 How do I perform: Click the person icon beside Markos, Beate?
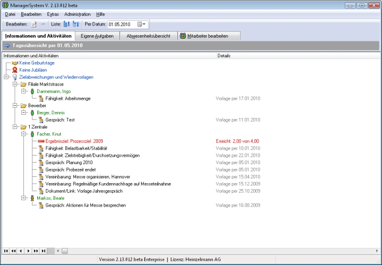[x=32, y=198]
